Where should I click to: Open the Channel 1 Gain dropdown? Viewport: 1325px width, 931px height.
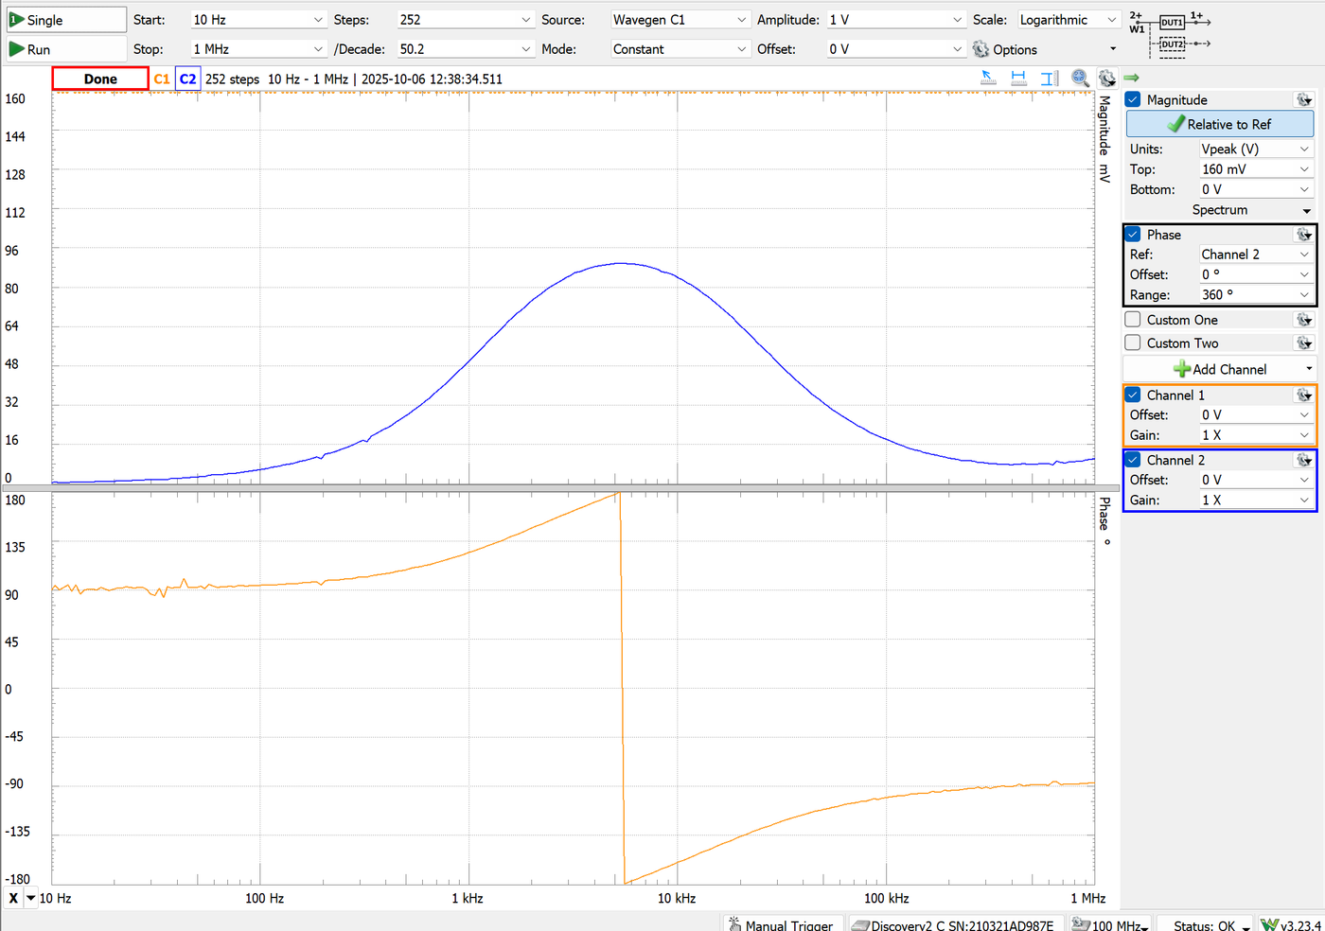click(1255, 435)
